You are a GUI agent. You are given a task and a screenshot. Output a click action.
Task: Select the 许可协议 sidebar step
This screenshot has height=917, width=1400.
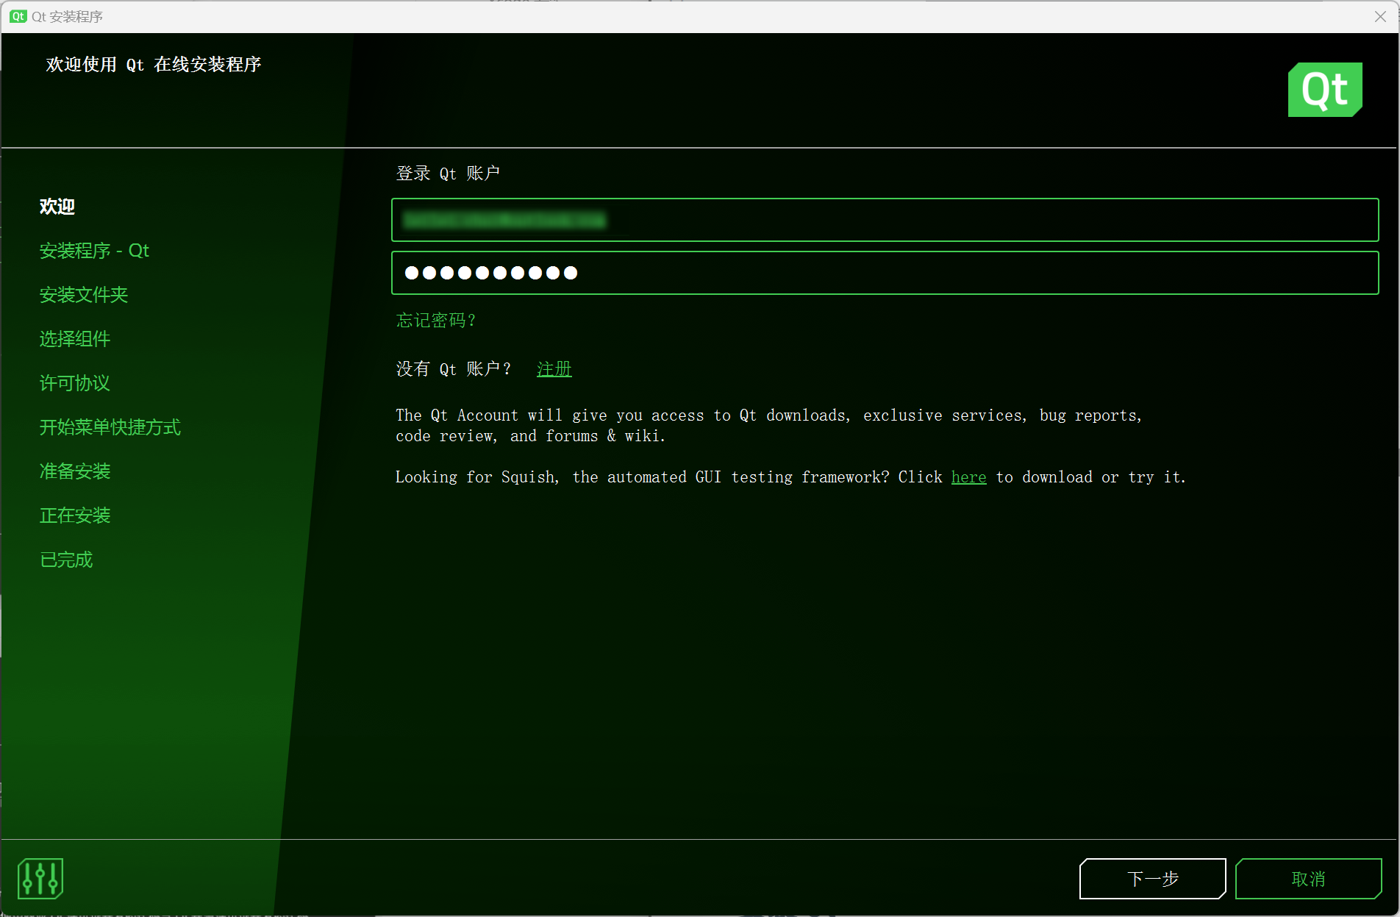75,383
